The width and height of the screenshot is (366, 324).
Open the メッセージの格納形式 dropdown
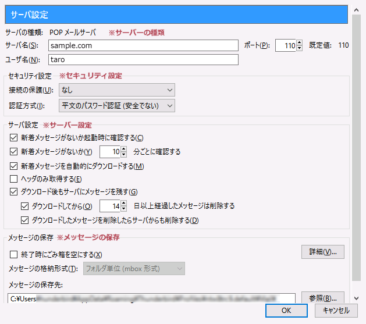pyautogui.click(x=133, y=268)
